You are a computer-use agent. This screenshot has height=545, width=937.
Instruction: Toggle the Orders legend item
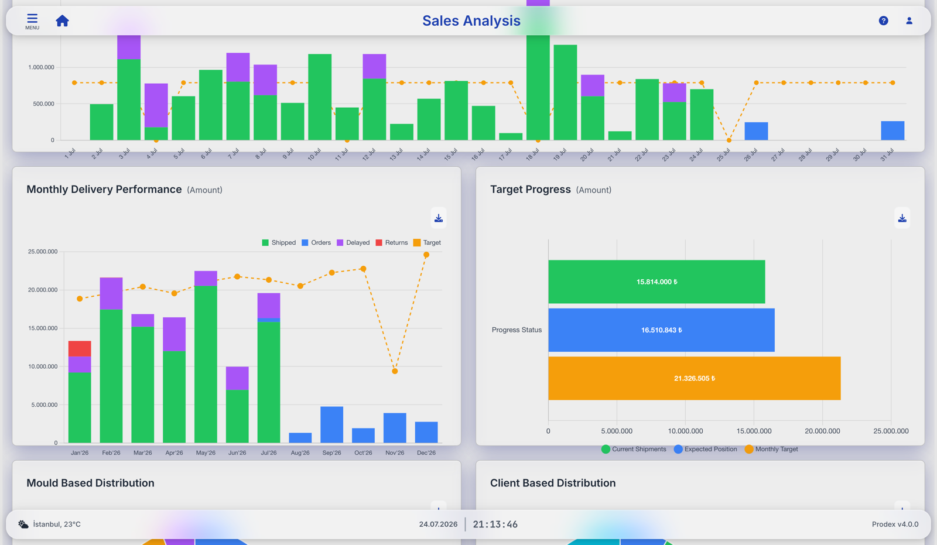[316, 242]
